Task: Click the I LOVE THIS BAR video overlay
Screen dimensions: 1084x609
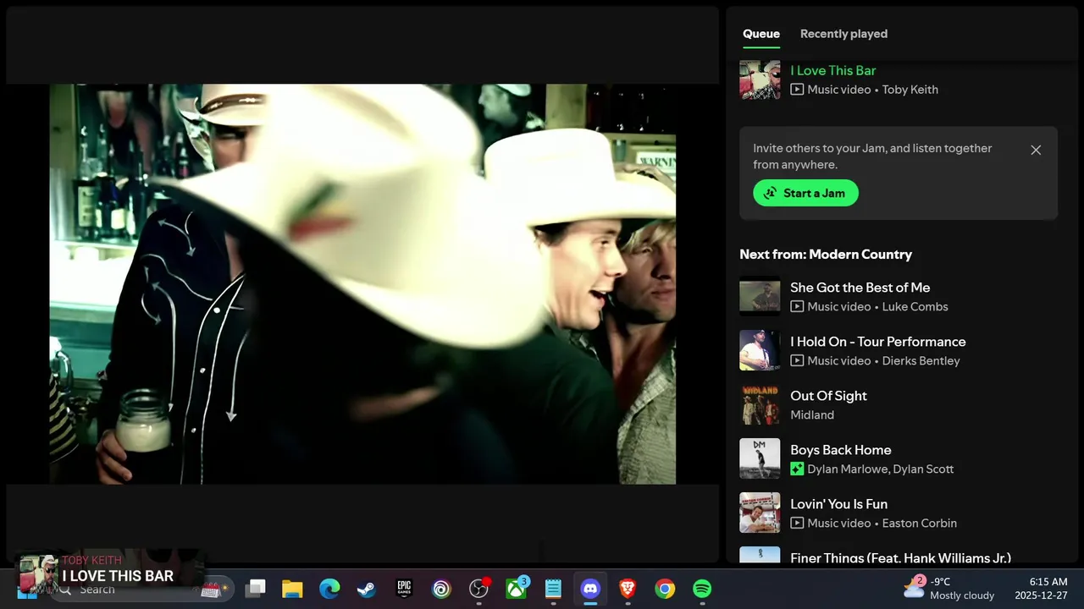Action: [x=110, y=570]
